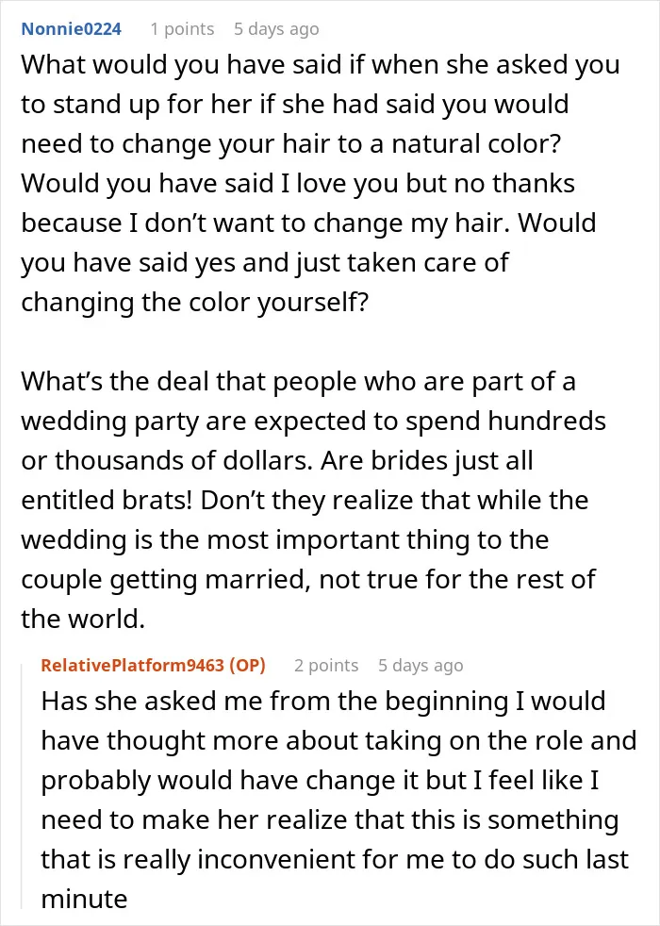Viewport: 660px width, 926px height.
Task: Click the line 'probably would have change it'
Action: click(320, 780)
